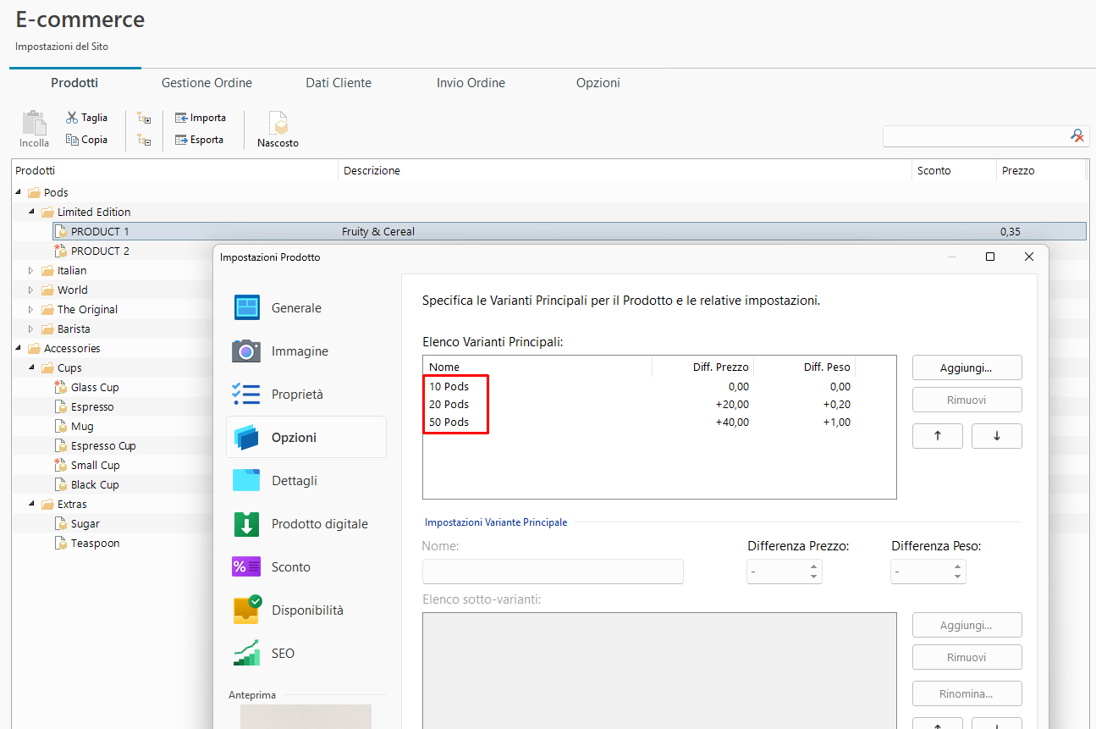The width and height of the screenshot is (1096, 729).
Task: Click the expand all tree icon
Action: click(x=144, y=119)
